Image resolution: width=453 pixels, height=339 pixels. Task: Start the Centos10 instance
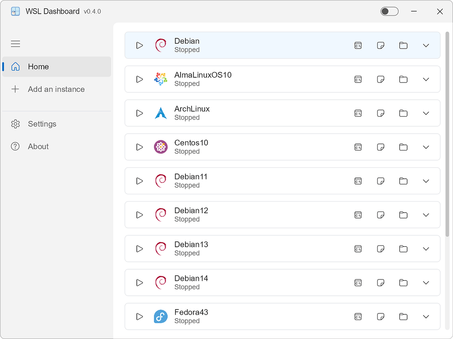click(139, 147)
